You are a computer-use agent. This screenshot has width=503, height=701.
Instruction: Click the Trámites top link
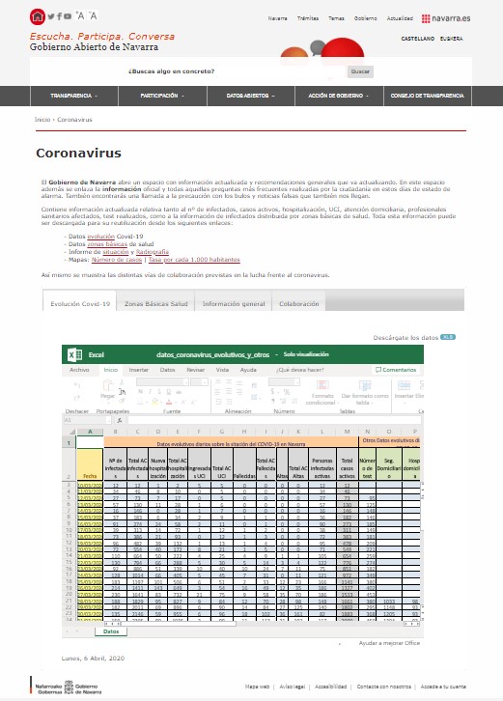(308, 18)
